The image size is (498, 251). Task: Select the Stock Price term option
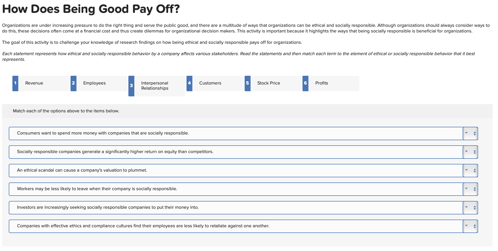tap(268, 83)
